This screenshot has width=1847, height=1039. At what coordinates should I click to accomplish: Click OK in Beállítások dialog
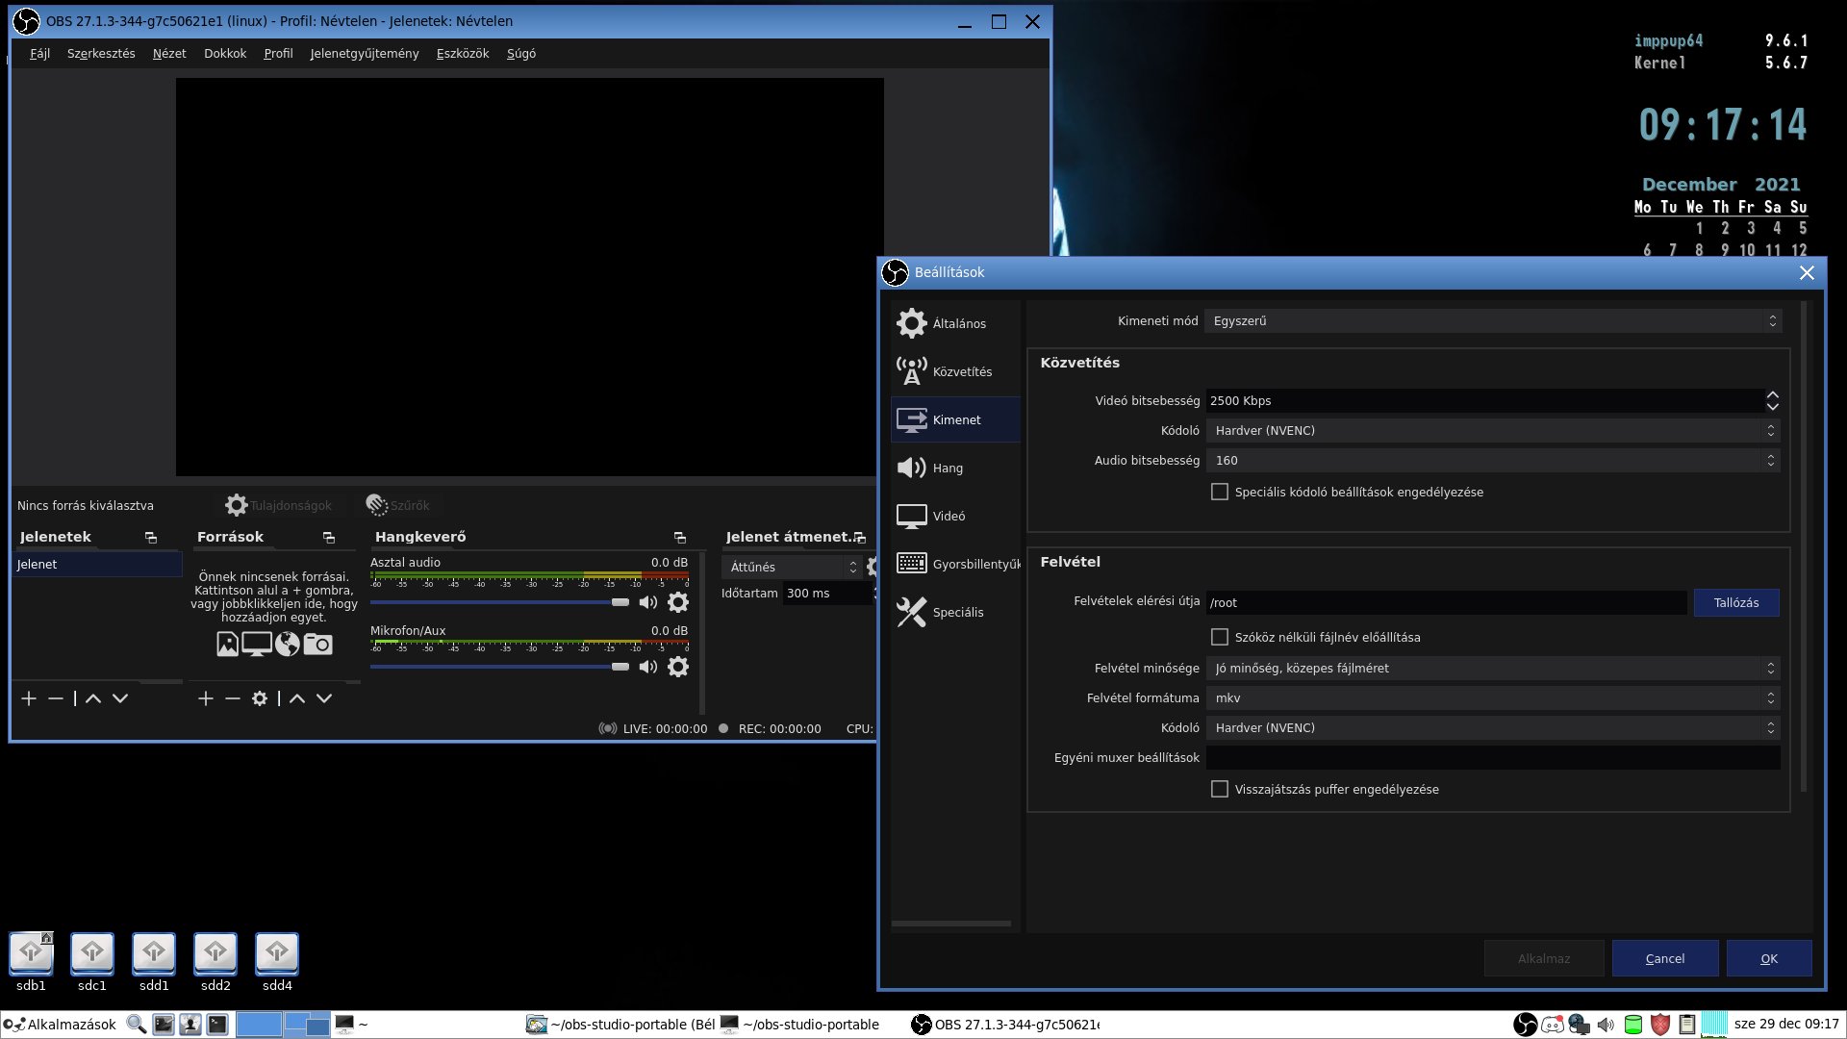click(x=1769, y=959)
